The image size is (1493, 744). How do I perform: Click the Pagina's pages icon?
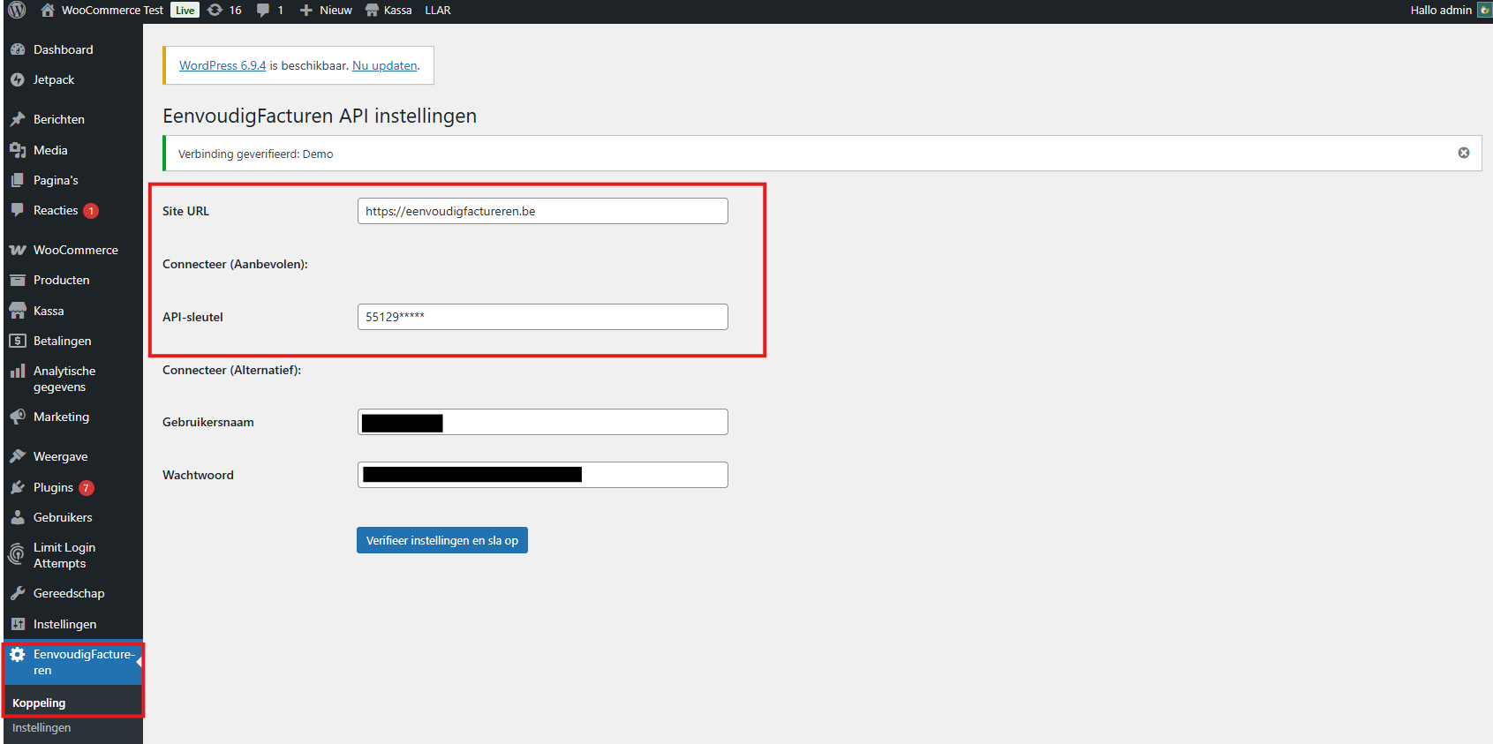18,180
